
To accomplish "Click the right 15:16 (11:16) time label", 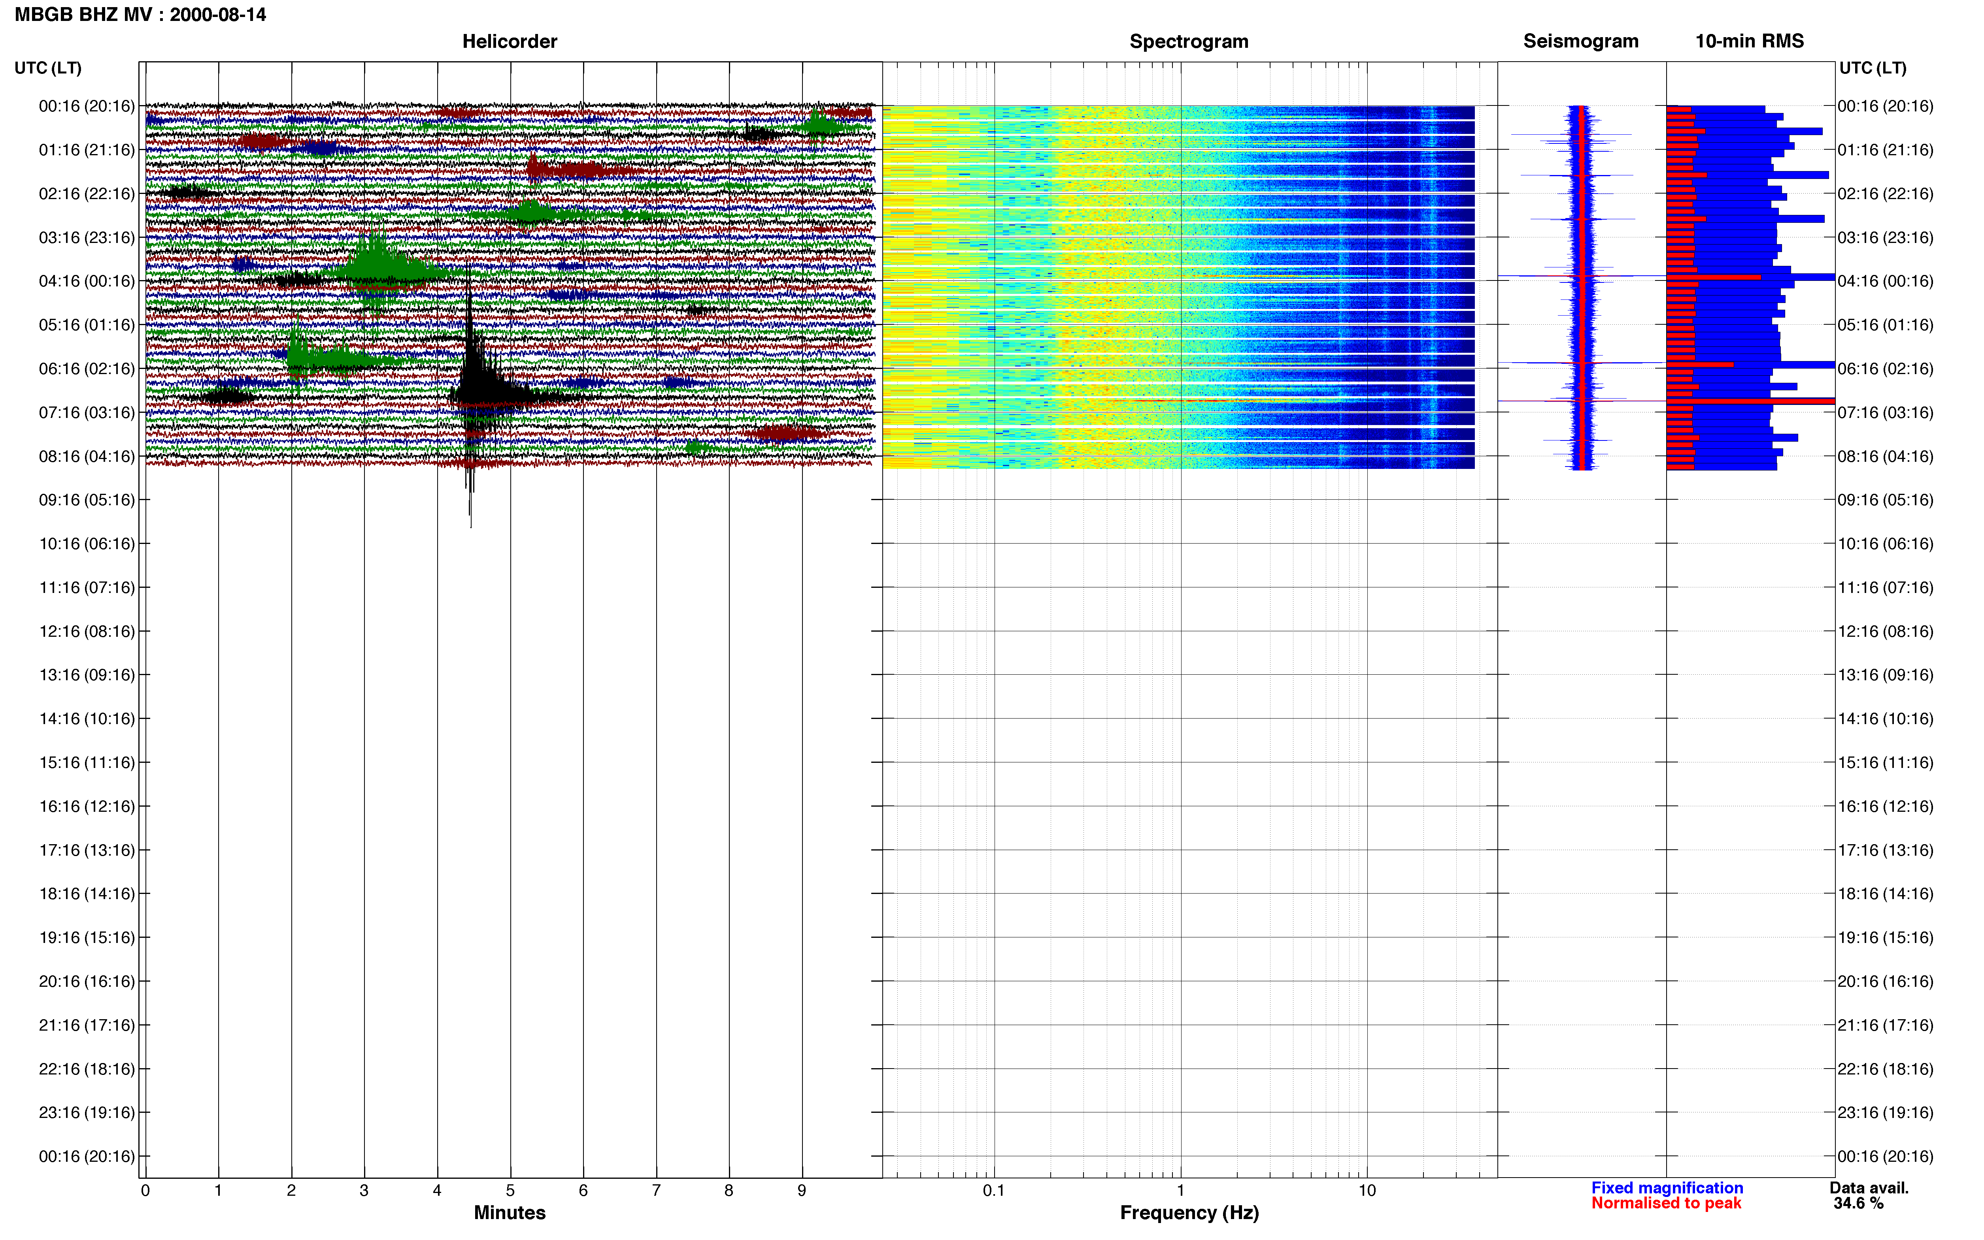I will click(x=1886, y=762).
